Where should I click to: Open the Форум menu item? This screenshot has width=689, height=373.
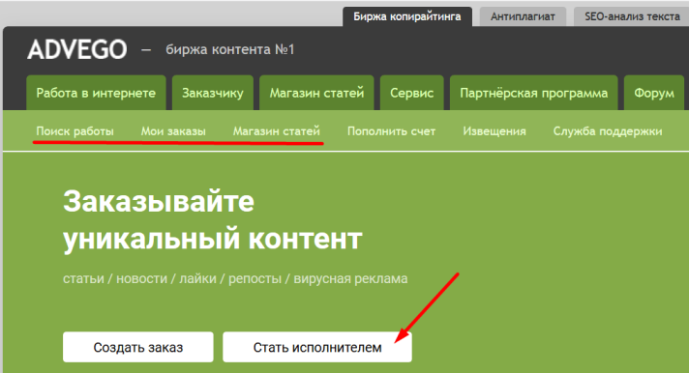(654, 93)
